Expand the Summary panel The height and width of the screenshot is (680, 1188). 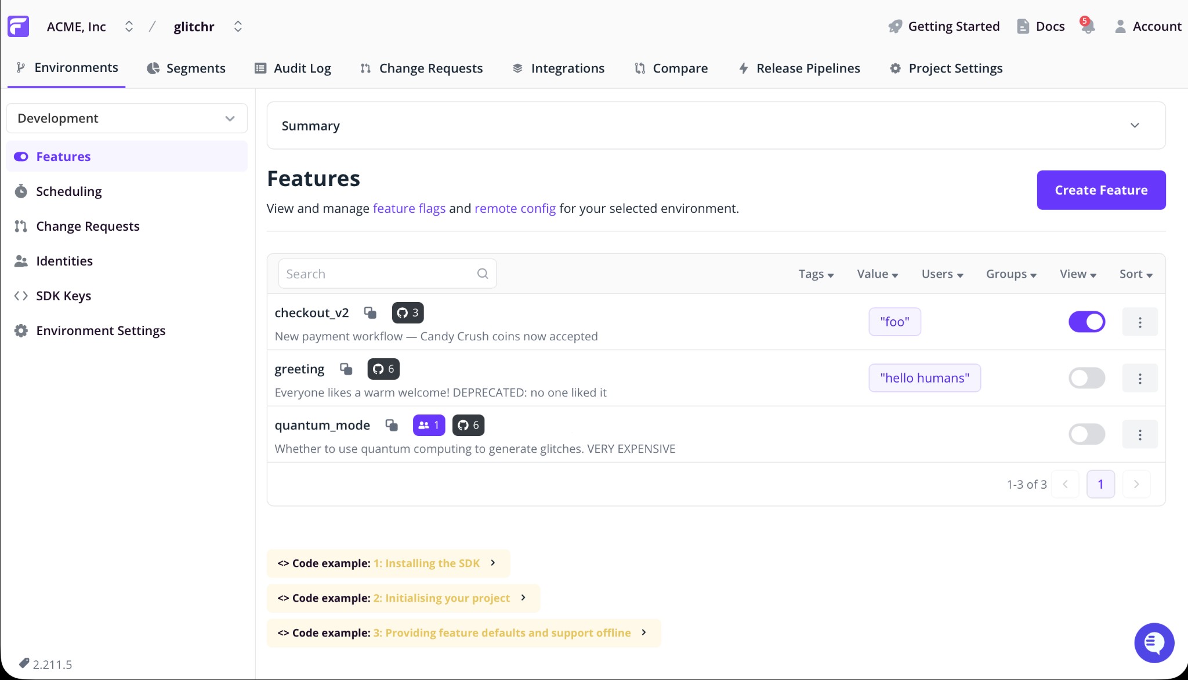pyautogui.click(x=1134, y=126)
